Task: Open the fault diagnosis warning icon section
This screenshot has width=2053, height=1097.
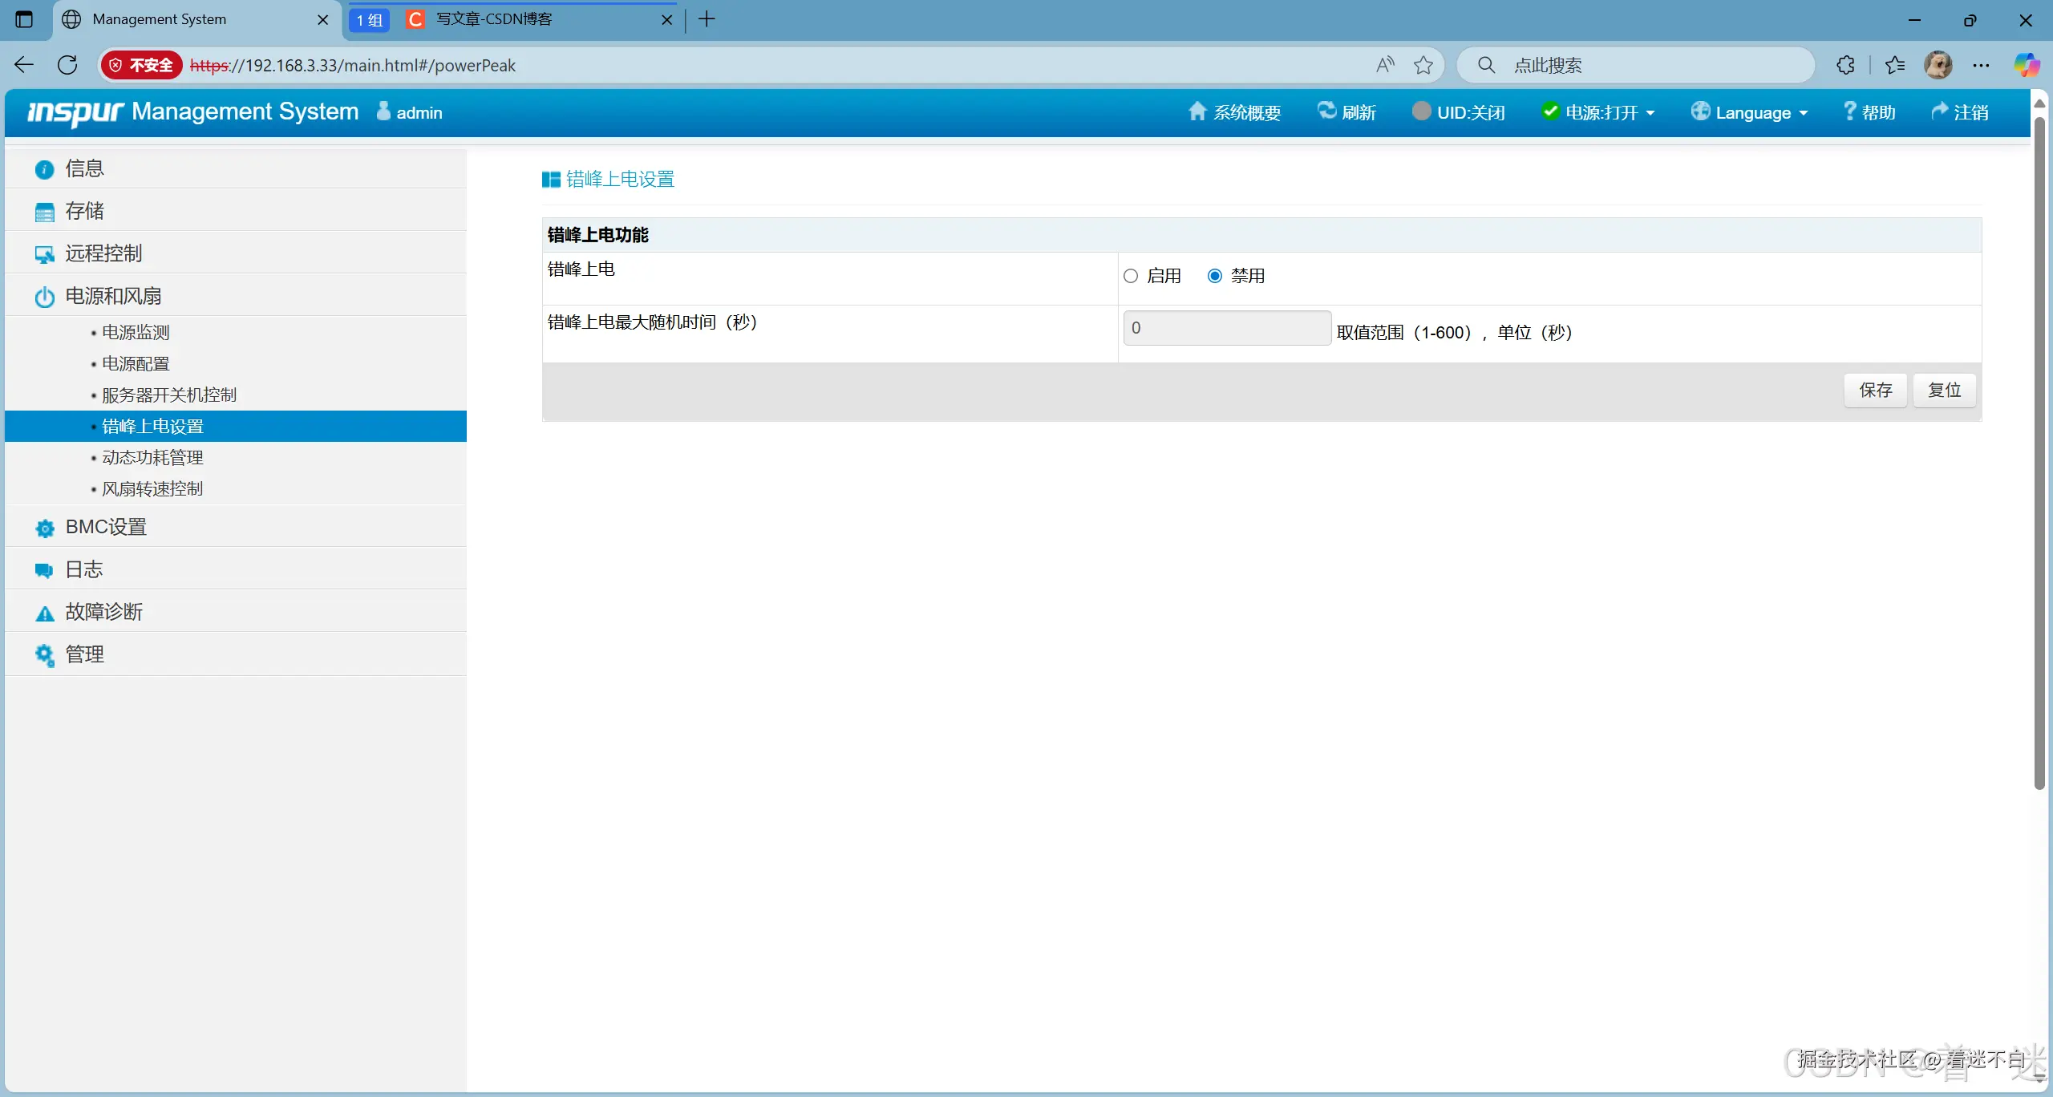Action: click(45, 613)
